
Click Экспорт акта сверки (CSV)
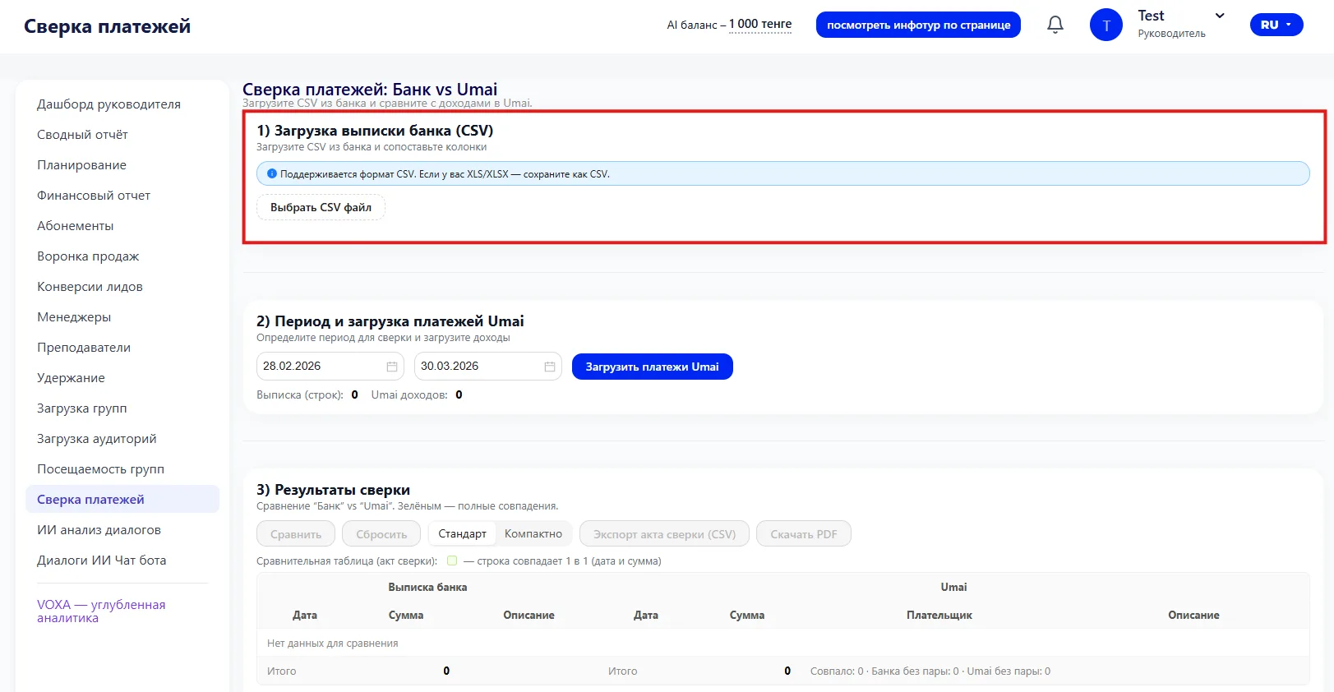[x=664, y=534]
